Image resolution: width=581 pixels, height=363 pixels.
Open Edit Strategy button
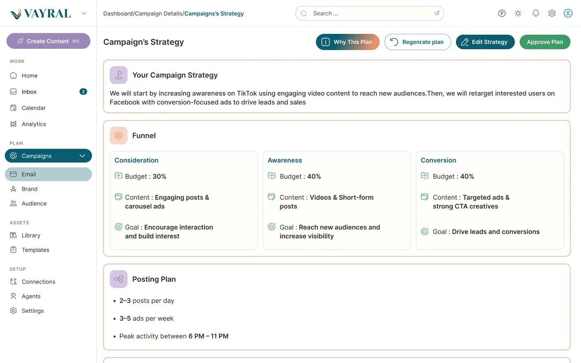[485, 42]
